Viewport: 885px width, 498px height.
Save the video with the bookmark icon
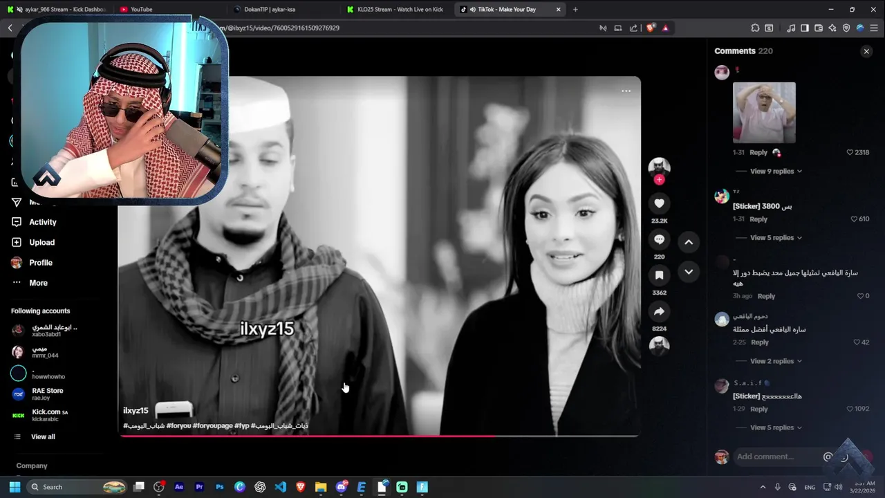659,275
